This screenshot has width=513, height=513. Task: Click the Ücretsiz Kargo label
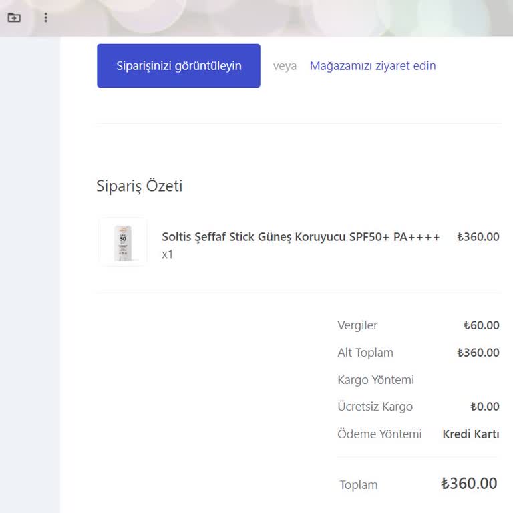375,407
